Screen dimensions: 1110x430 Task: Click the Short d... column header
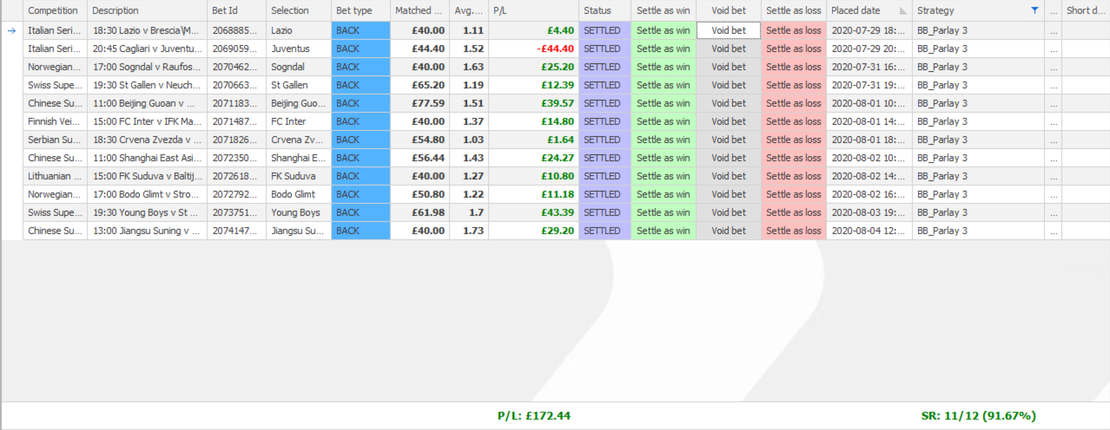click(1086, 10)
